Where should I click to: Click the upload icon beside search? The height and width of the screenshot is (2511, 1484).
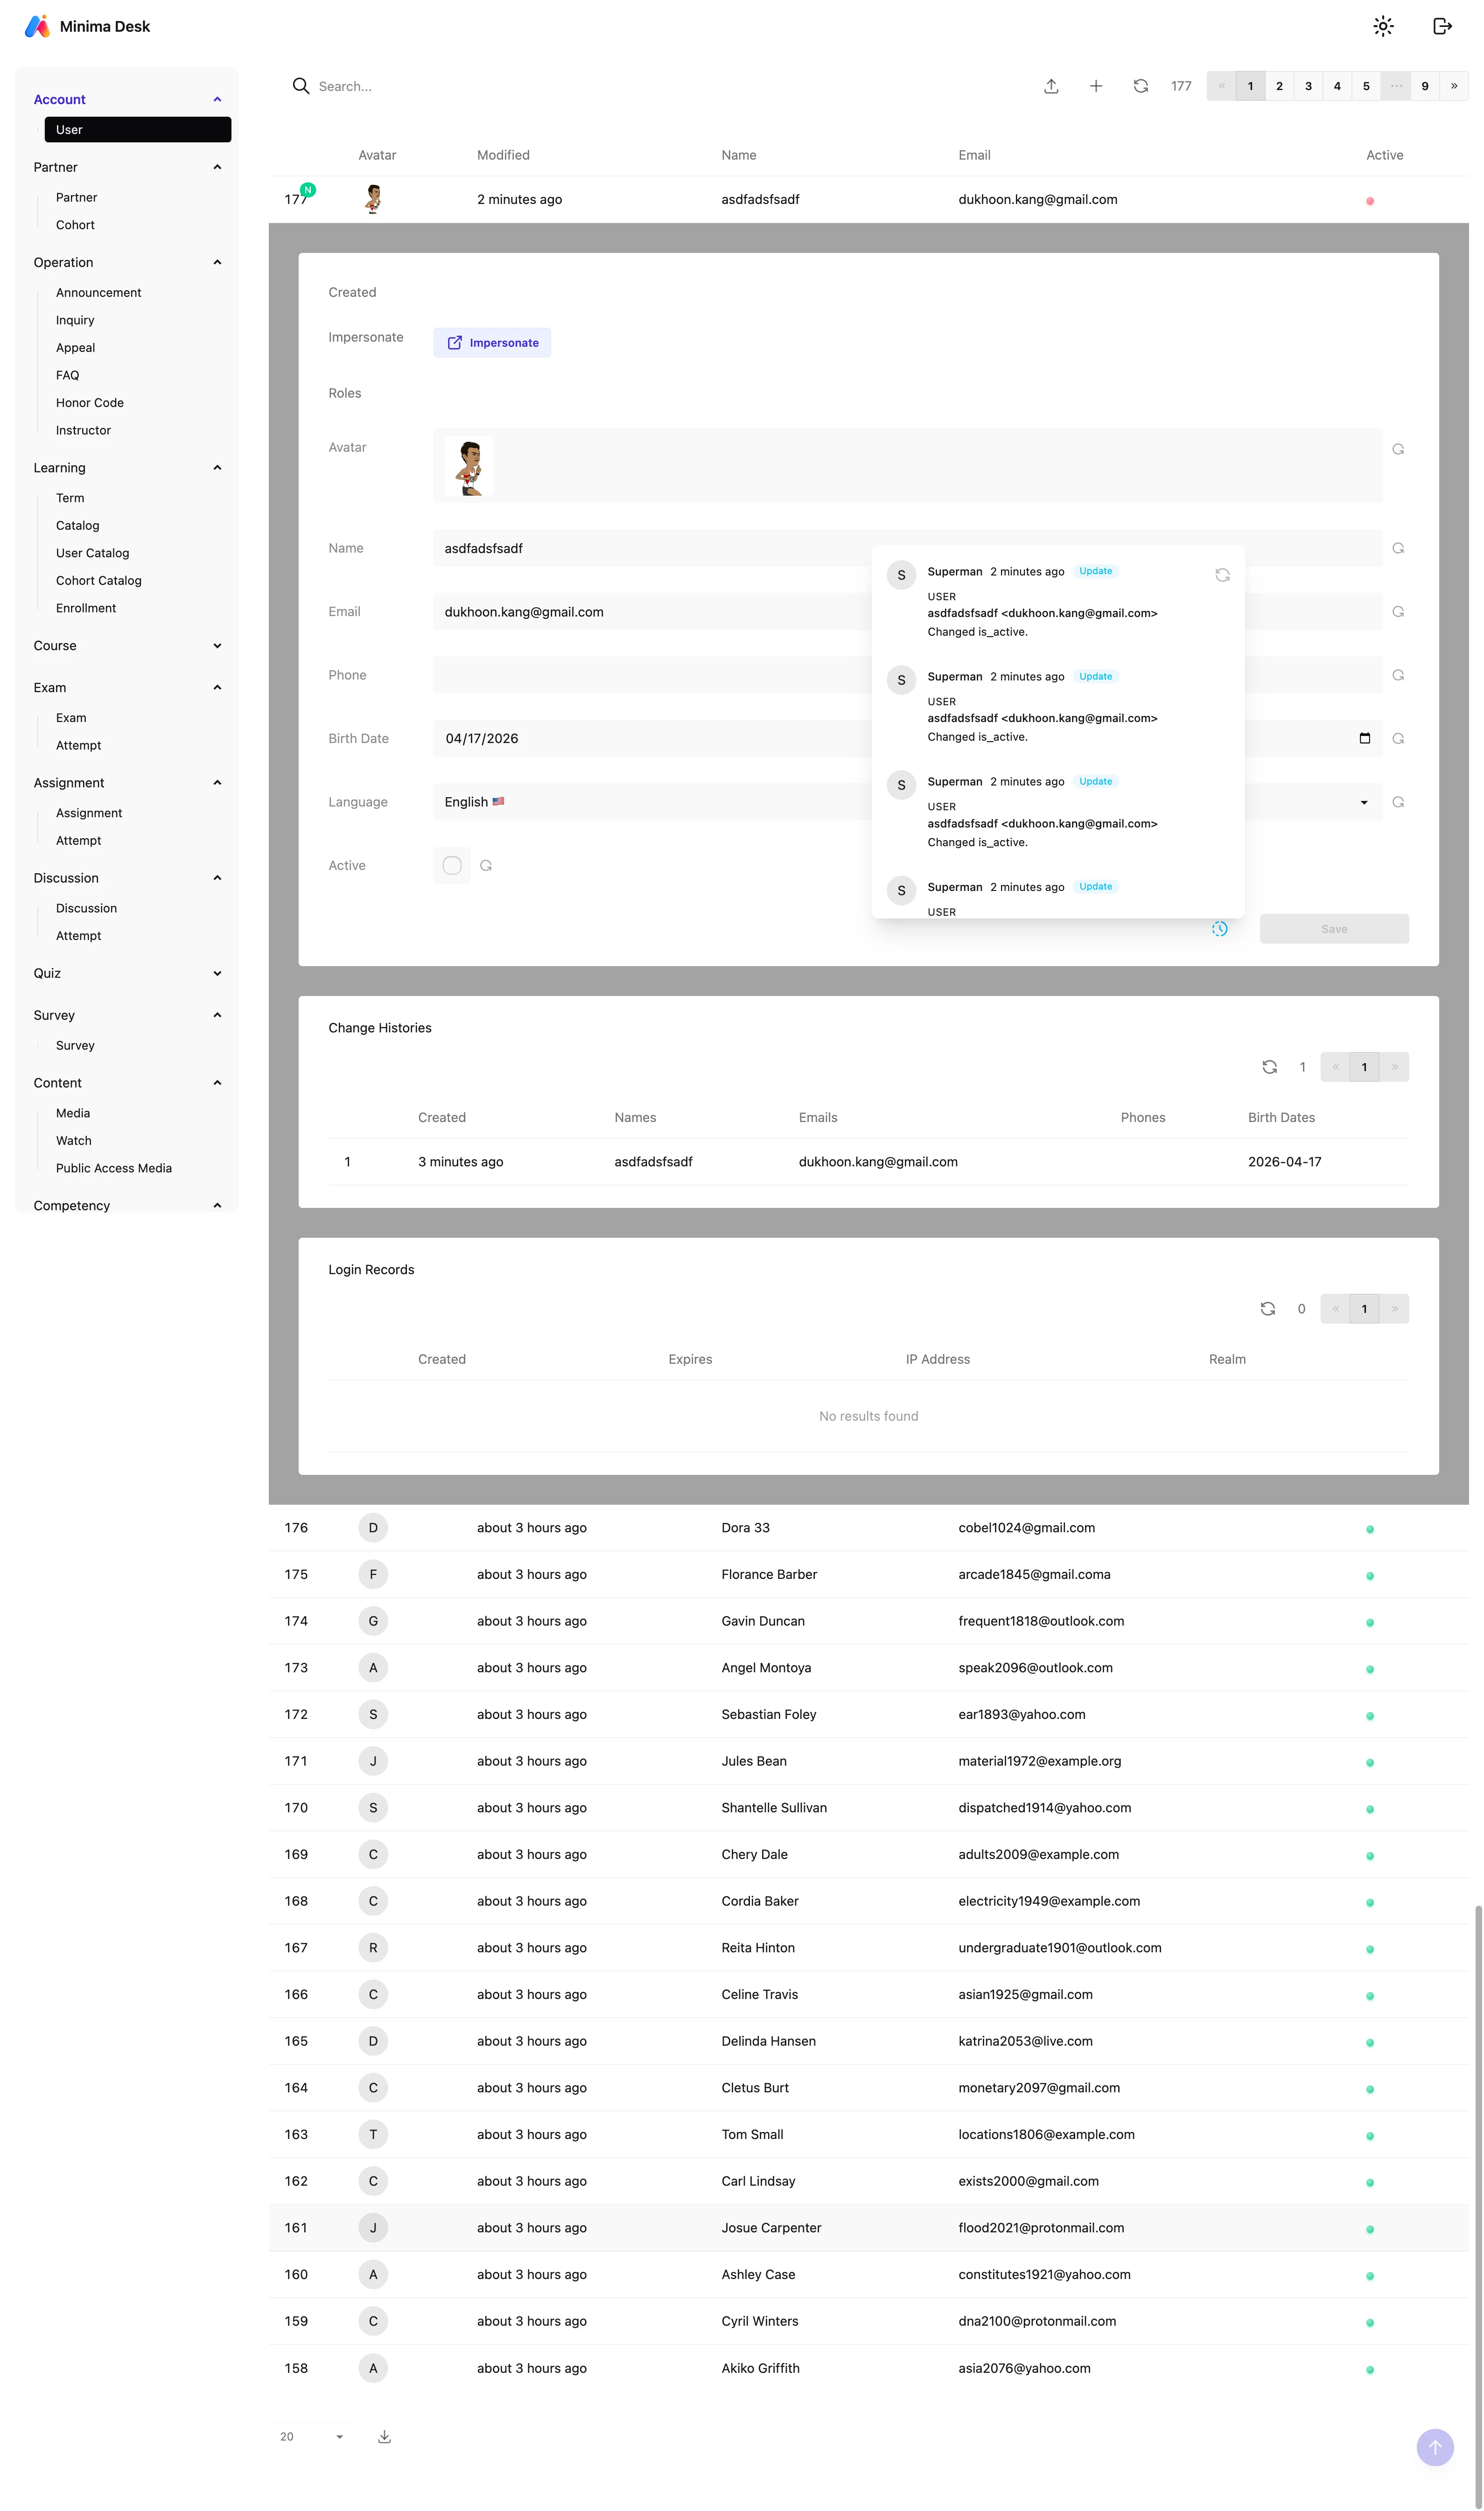point(1050,87)
